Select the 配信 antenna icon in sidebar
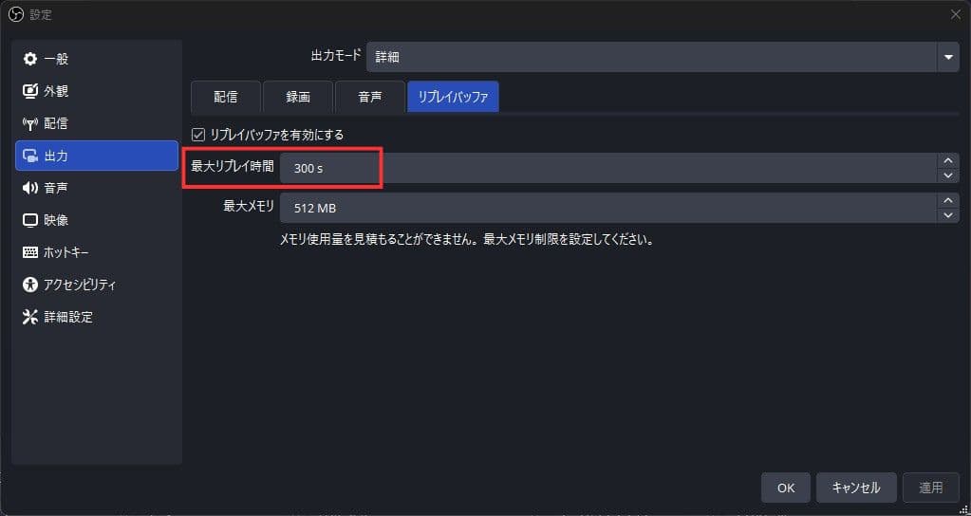This screenshot has width=971, height=516. (x=29, y=123)
